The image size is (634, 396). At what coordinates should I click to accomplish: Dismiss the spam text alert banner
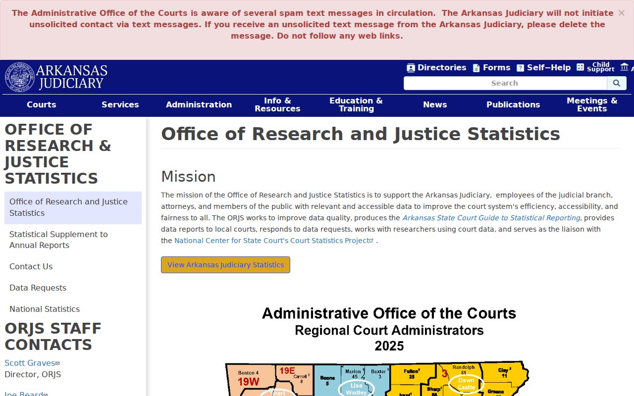621,13
